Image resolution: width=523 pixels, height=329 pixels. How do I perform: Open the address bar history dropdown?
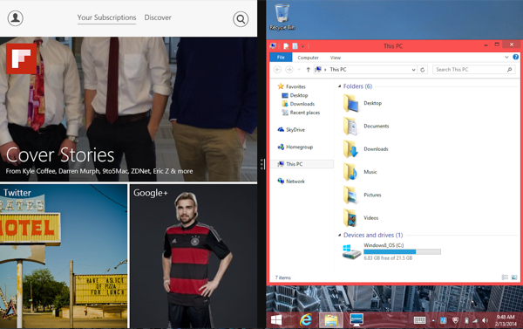(413, 70)
